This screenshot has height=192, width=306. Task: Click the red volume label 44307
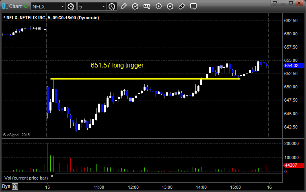(294, 165)
